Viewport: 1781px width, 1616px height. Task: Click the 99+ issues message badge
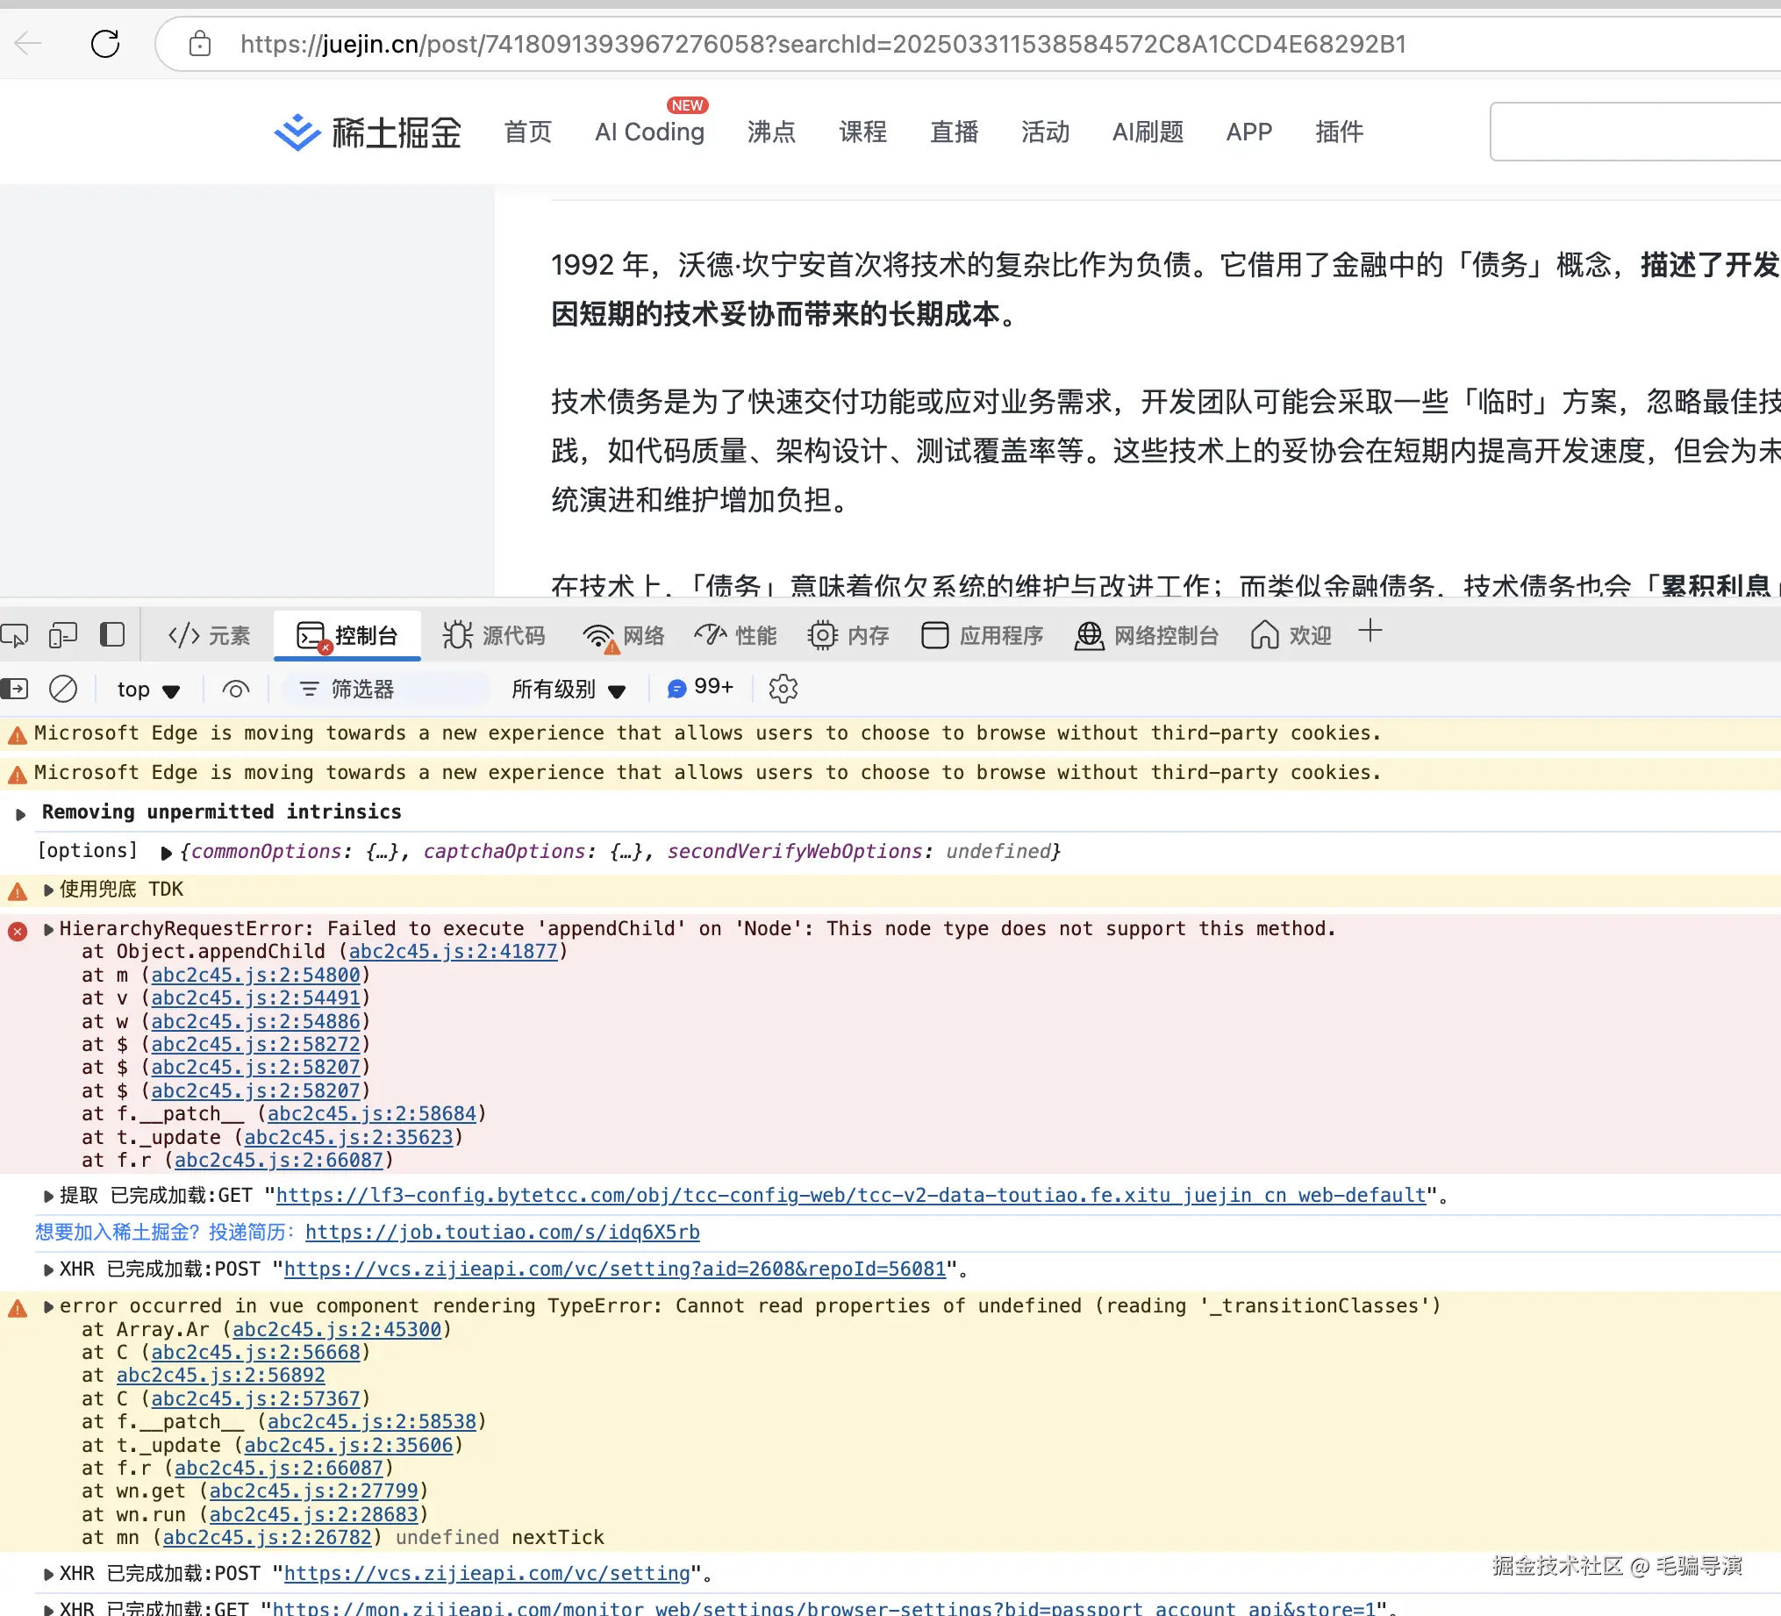click(700, 689)
